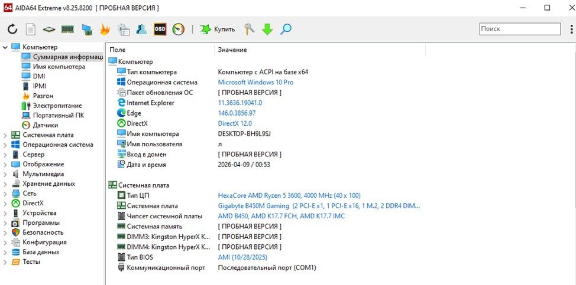The width and height of the screenshot is (576, 285).
Task: Expand the Операционная система tree node
Action: tap(5, 145)
